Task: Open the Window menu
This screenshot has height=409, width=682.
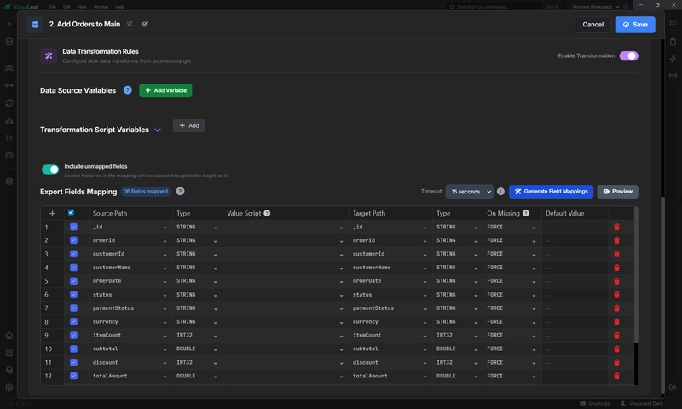Action: click(x=101, y=7)
